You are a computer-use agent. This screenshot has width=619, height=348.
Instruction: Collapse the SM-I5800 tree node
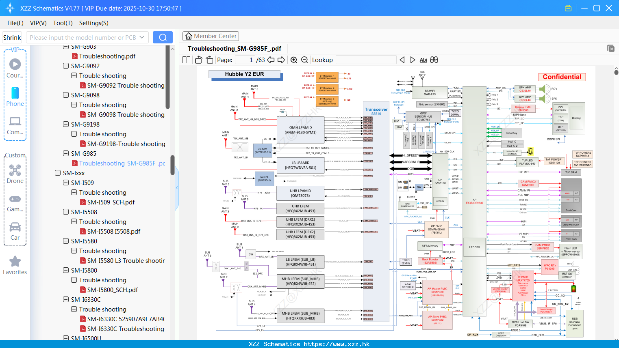coord(66,270)
